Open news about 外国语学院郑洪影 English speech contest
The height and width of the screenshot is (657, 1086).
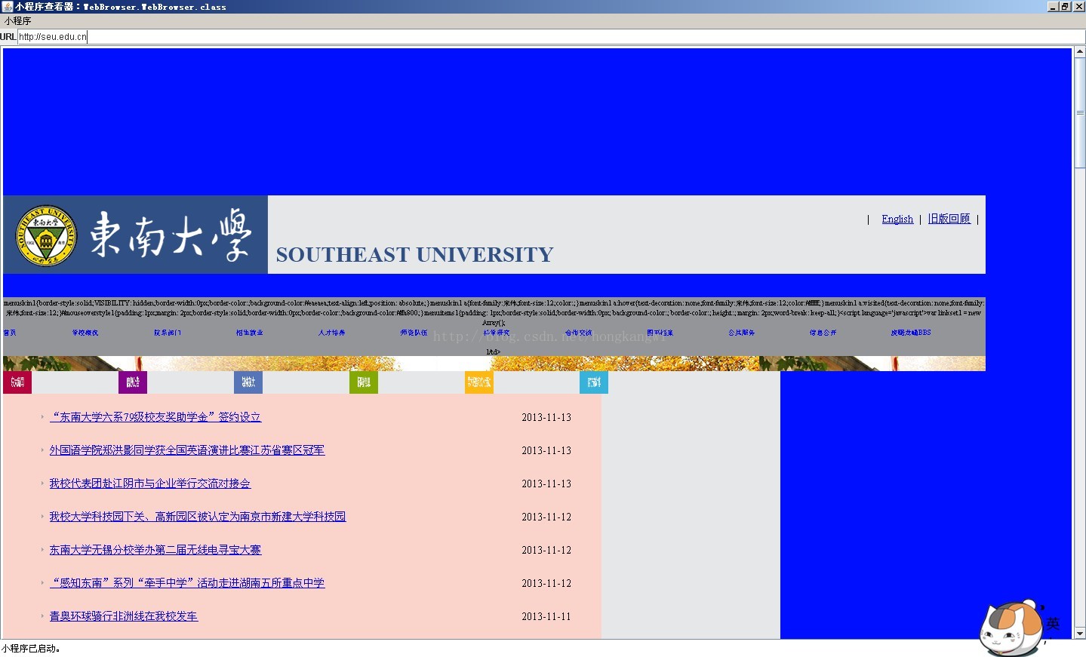coord(187,450)
